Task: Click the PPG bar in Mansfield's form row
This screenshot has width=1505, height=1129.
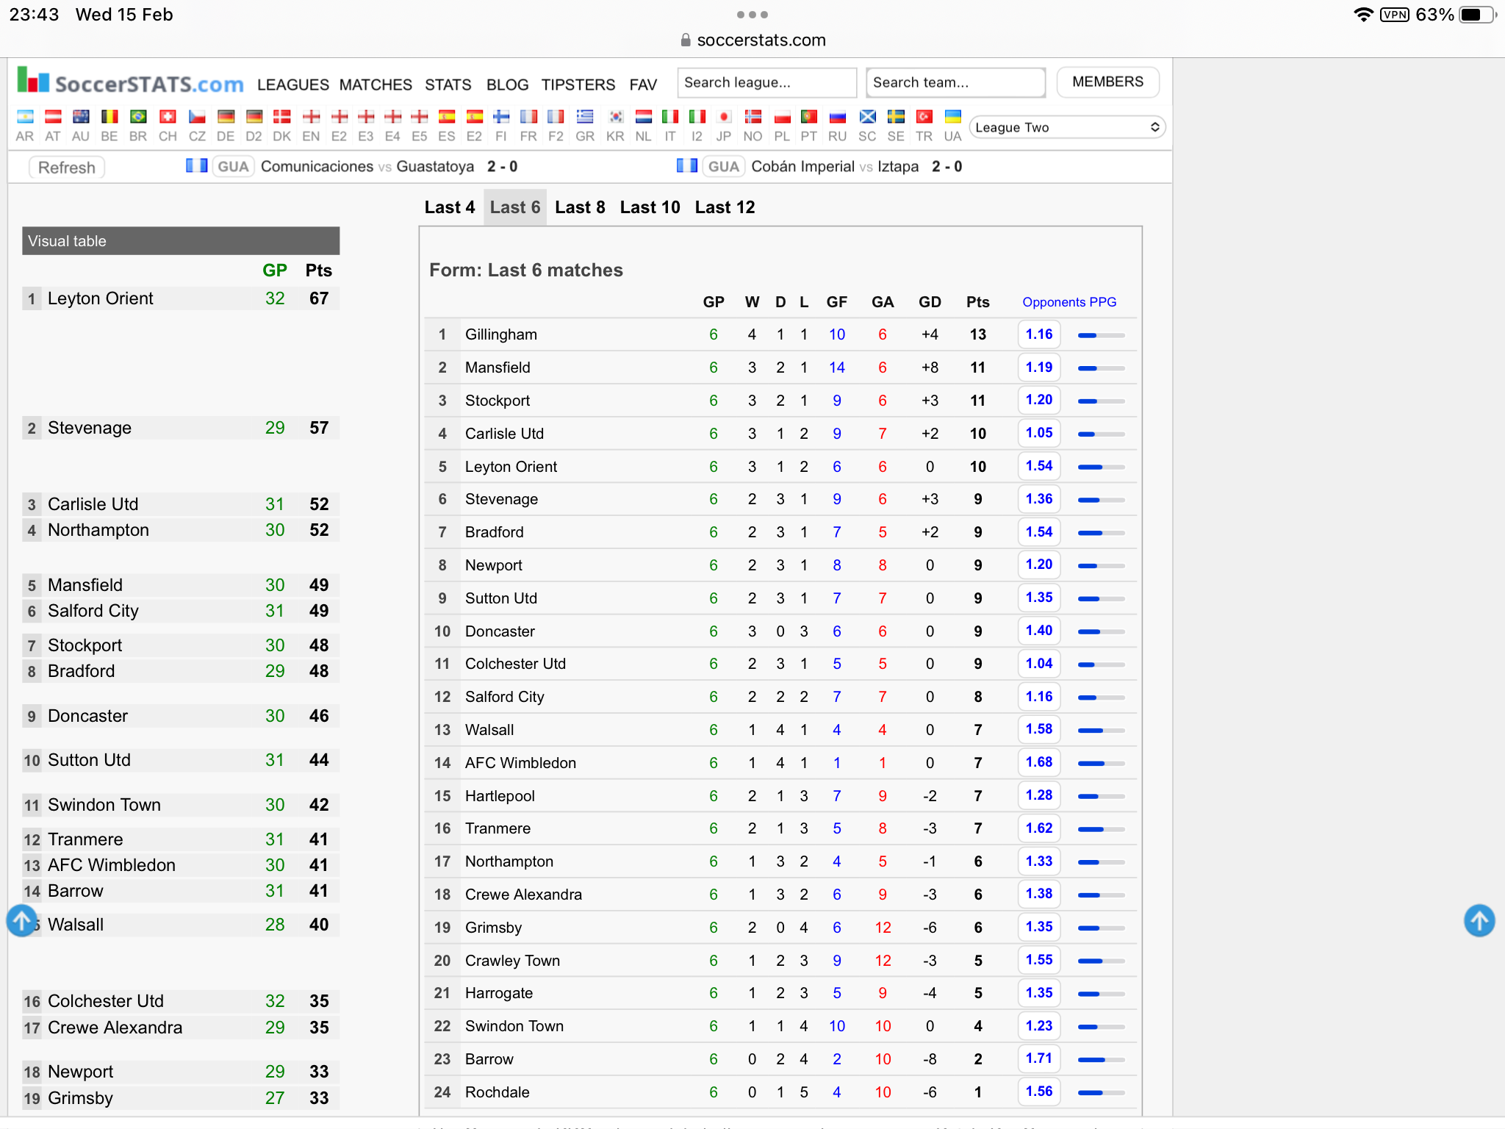Action: click(1101, 368)
